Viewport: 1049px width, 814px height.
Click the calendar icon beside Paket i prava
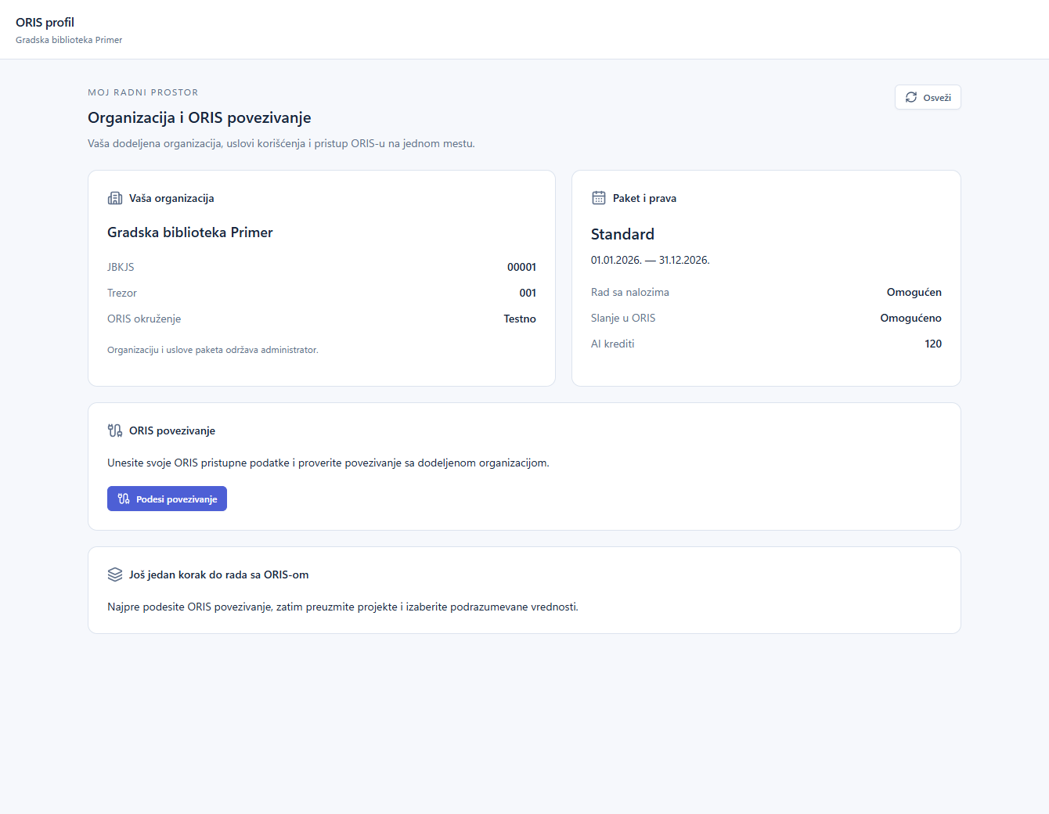599,198
